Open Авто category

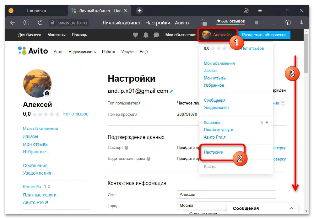pos(58,52)
